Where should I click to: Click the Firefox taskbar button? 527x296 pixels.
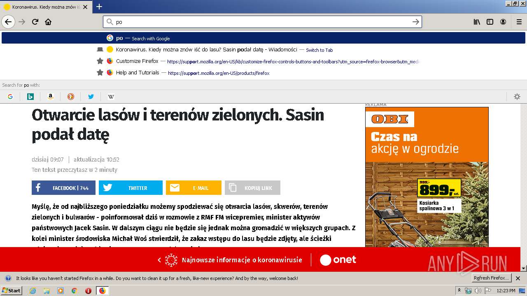[x=102, y=291]
